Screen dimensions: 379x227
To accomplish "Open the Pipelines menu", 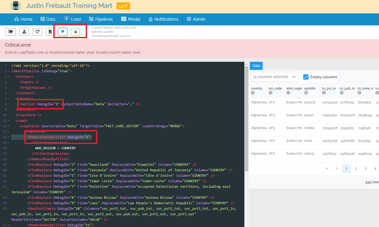I will pos(101,19).
